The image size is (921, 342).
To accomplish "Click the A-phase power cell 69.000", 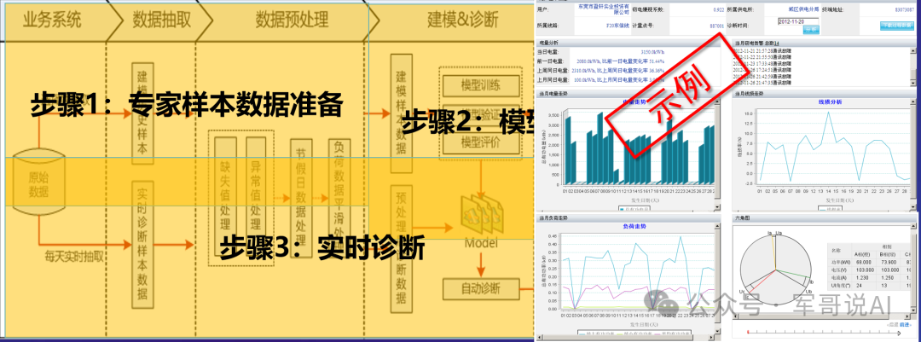I will [863, 262].
